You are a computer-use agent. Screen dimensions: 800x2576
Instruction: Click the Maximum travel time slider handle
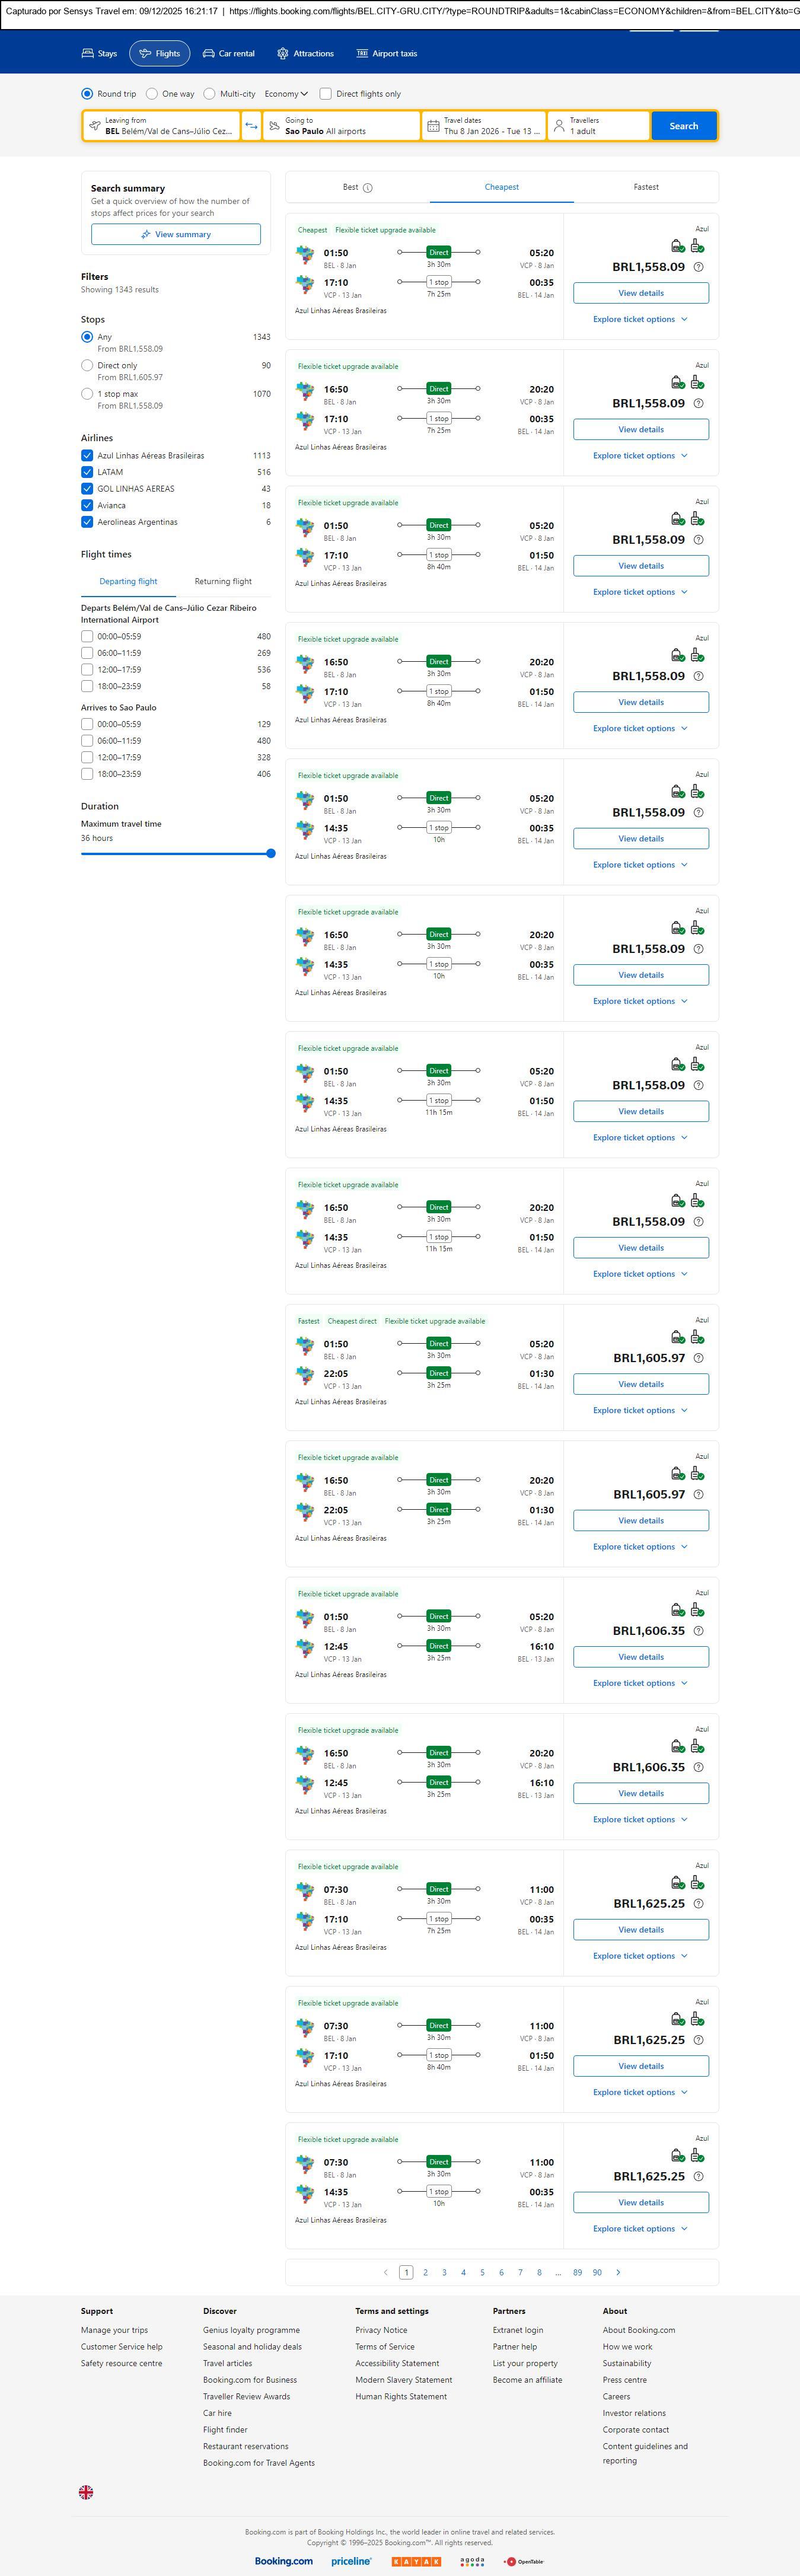pyautogui.click(x=271, y=853)
